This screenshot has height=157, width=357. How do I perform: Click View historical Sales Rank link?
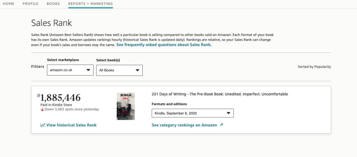71,125
